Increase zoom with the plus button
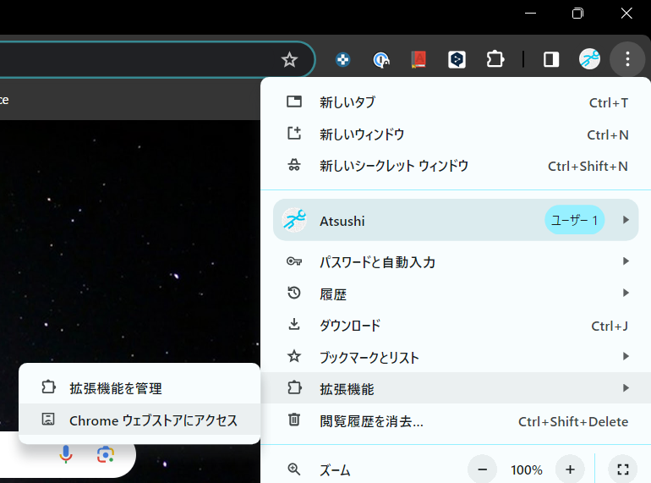Image resolution: width=651 pixels, height=483 pixels. 570,469
